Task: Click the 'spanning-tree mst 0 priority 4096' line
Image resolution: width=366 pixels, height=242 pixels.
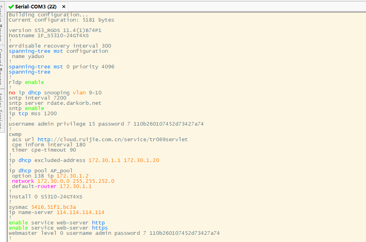Action: 62,66
